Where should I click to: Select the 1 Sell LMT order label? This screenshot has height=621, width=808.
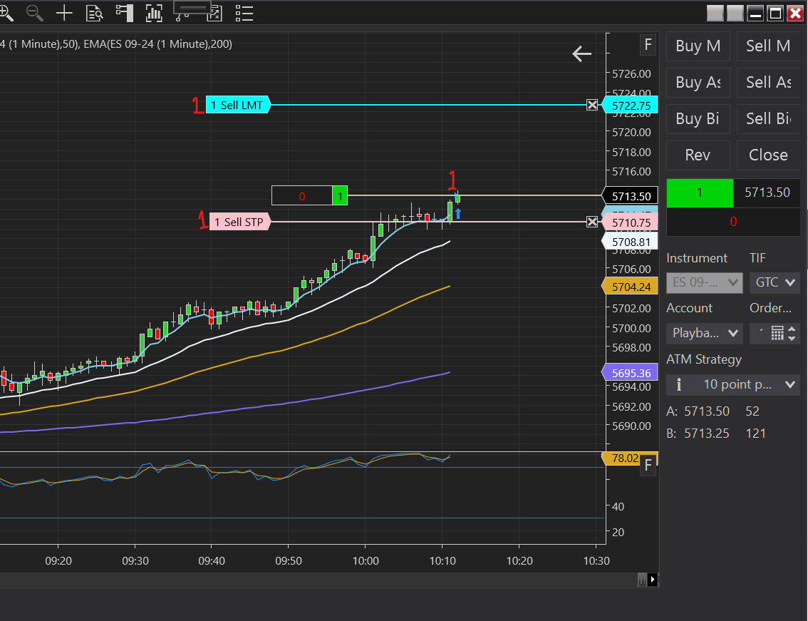238,106
